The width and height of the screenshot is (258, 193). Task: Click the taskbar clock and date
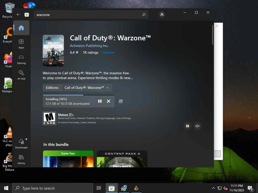click(237, 188)
